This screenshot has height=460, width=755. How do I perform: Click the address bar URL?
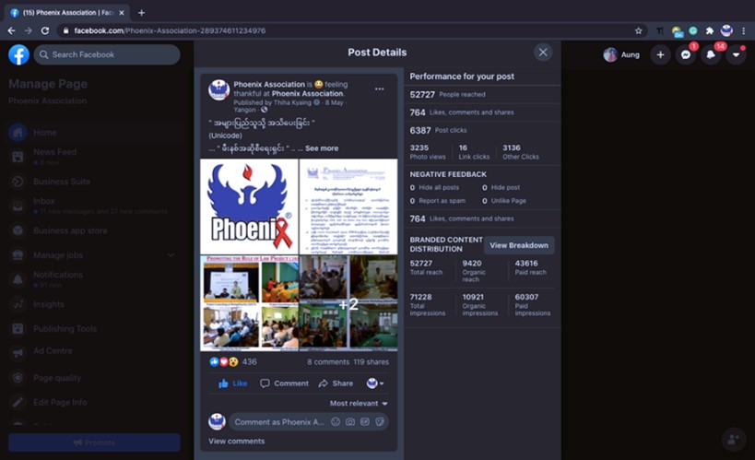tap(170, 30)
